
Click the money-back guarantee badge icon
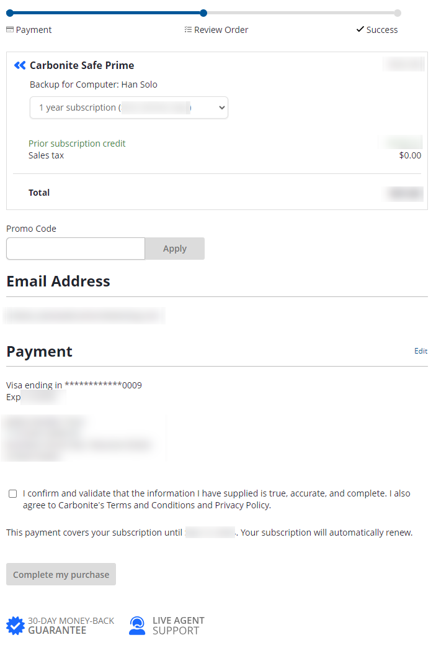tap(16, 625)
